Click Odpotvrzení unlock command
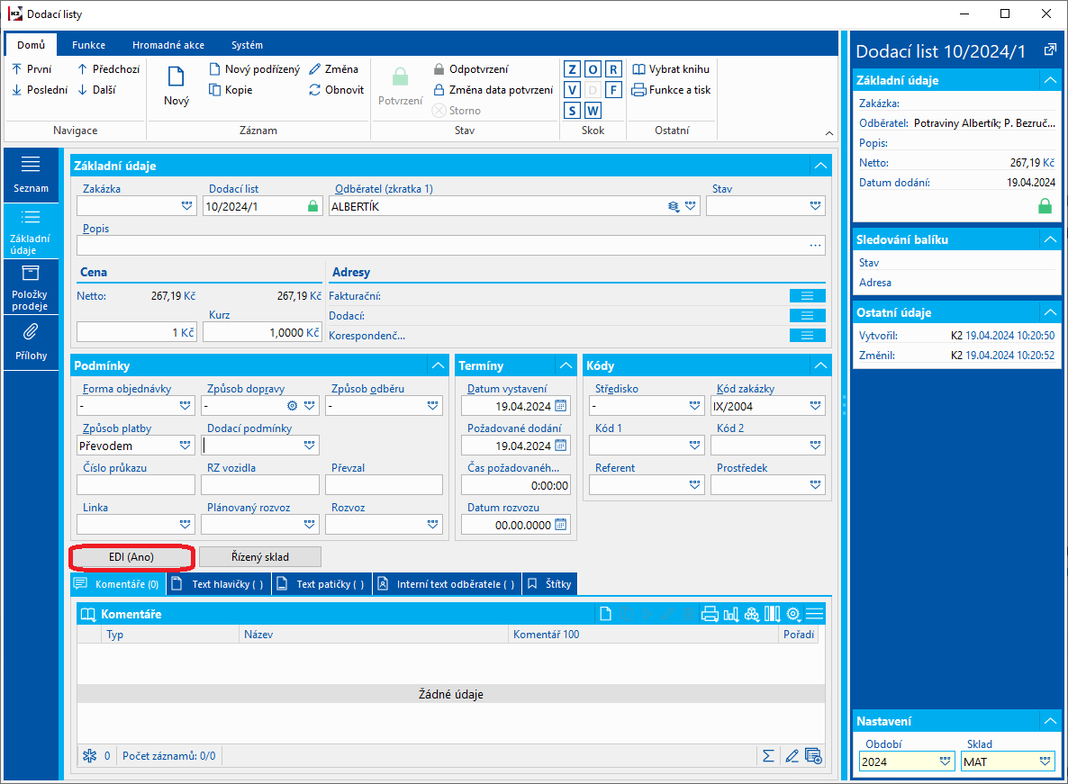 pyautogui.click(x=471, y=68)
